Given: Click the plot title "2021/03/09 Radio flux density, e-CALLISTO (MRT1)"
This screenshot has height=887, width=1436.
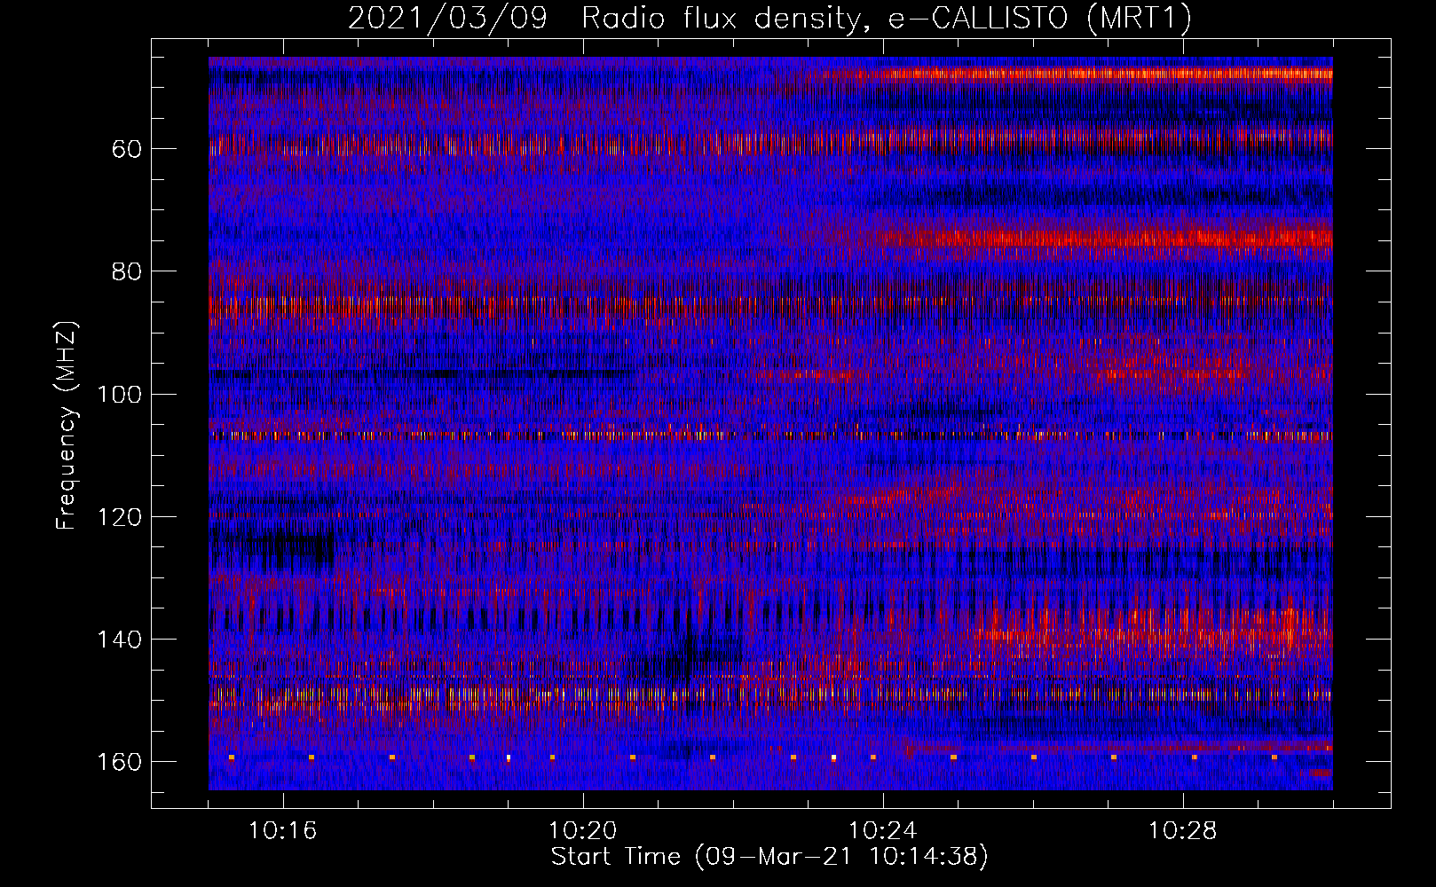Looking at the screenshot, I should pyautogui.click(x=769, y=19).
